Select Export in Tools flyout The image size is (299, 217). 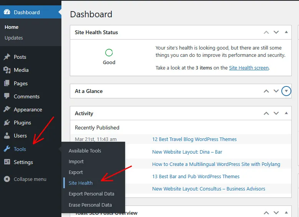point(76,172)
